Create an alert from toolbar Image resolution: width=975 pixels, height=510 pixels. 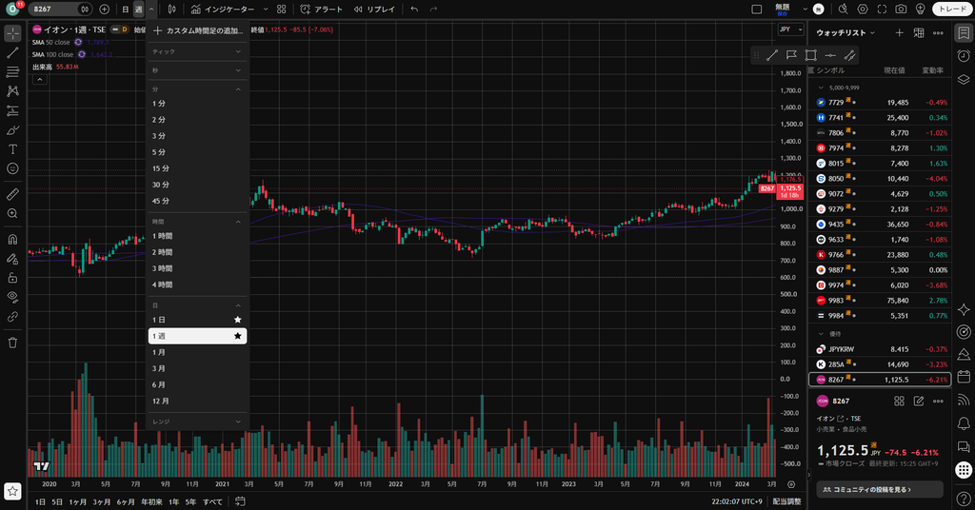322,10
